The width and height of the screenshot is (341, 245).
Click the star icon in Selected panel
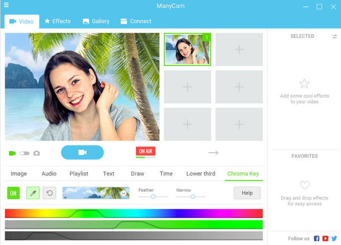click(304, 83)
